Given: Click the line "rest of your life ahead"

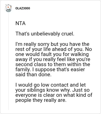Looking at the screenshot, I should coord(54,49).
